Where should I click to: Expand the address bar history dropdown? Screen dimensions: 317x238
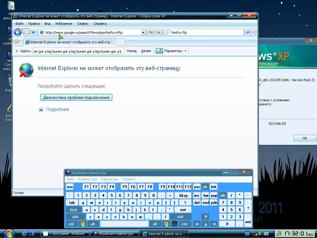[x=143, y=32]
